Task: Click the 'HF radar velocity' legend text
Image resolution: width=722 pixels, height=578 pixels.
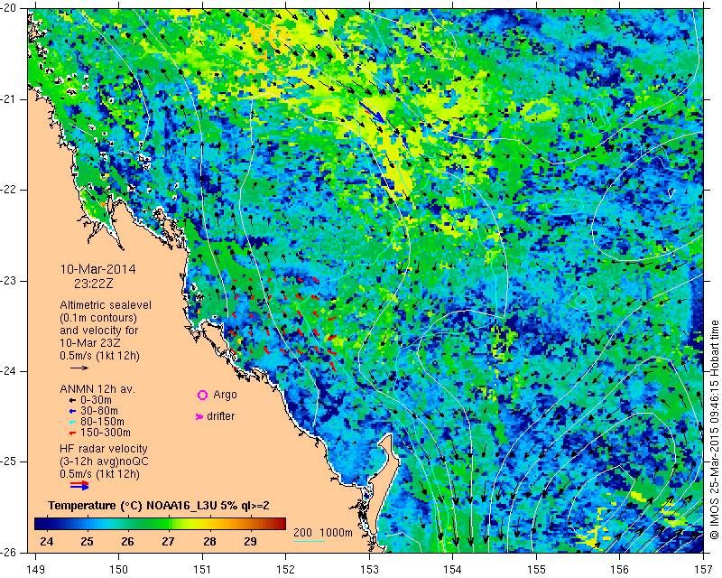Action: (x=104, y=449)
